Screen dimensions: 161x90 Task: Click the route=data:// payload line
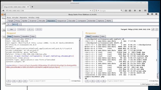tap(41, 65)
